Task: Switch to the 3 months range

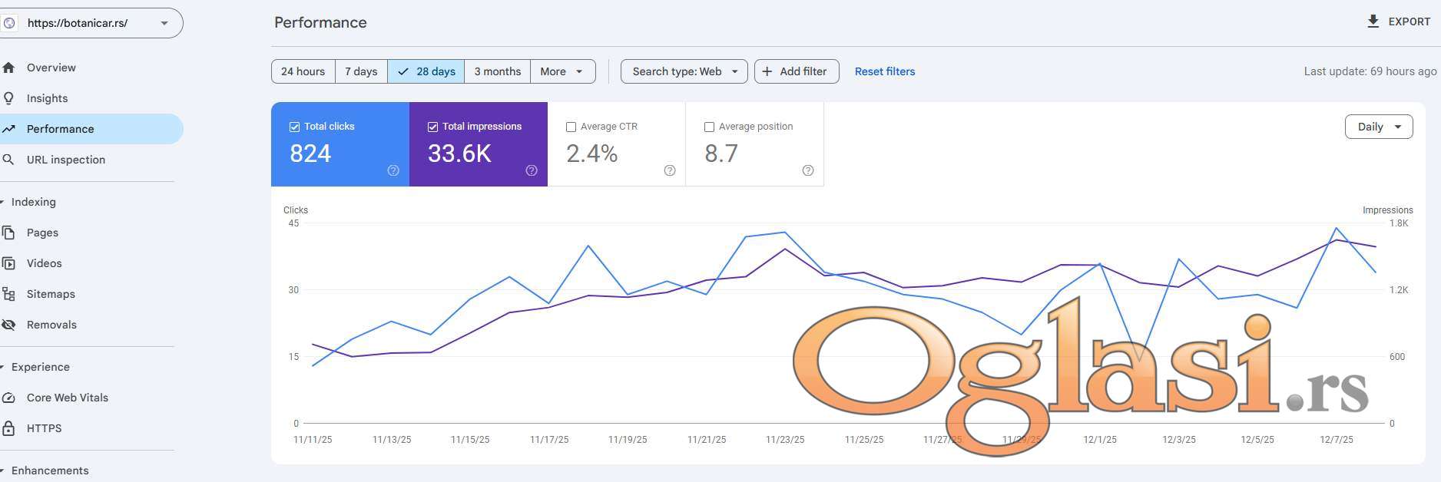Action: coord(497,71)
